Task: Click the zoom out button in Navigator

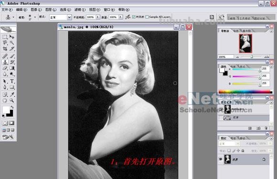Action: (x=238, y=57)
